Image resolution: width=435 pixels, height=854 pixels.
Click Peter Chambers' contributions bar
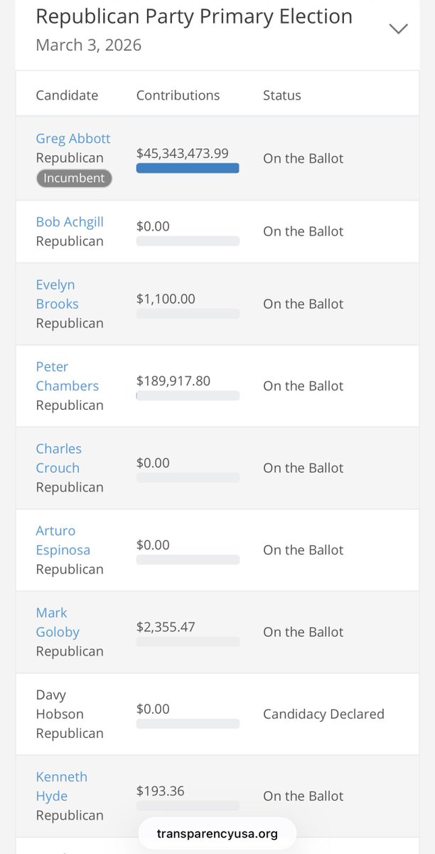pos(188,396)
